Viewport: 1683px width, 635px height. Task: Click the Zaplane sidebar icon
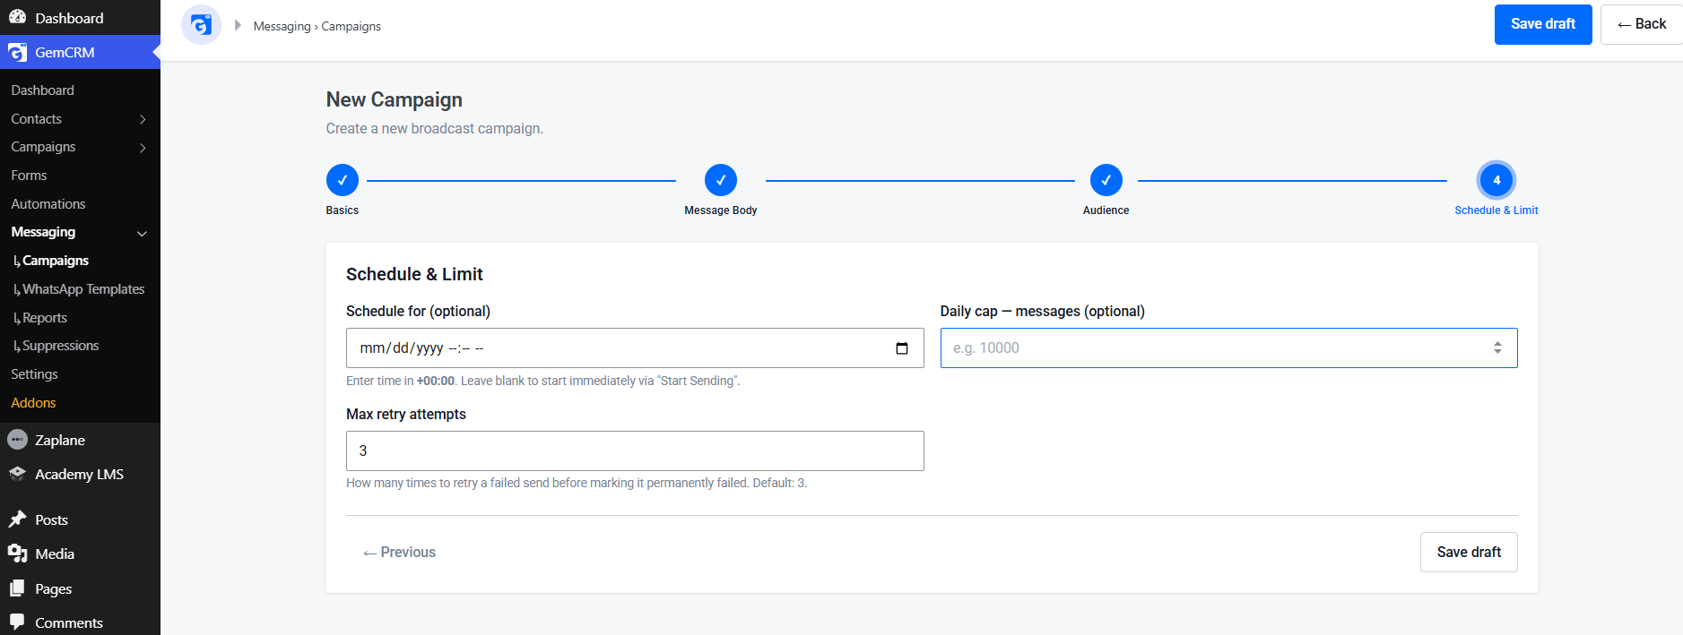[x=17, y=440]
